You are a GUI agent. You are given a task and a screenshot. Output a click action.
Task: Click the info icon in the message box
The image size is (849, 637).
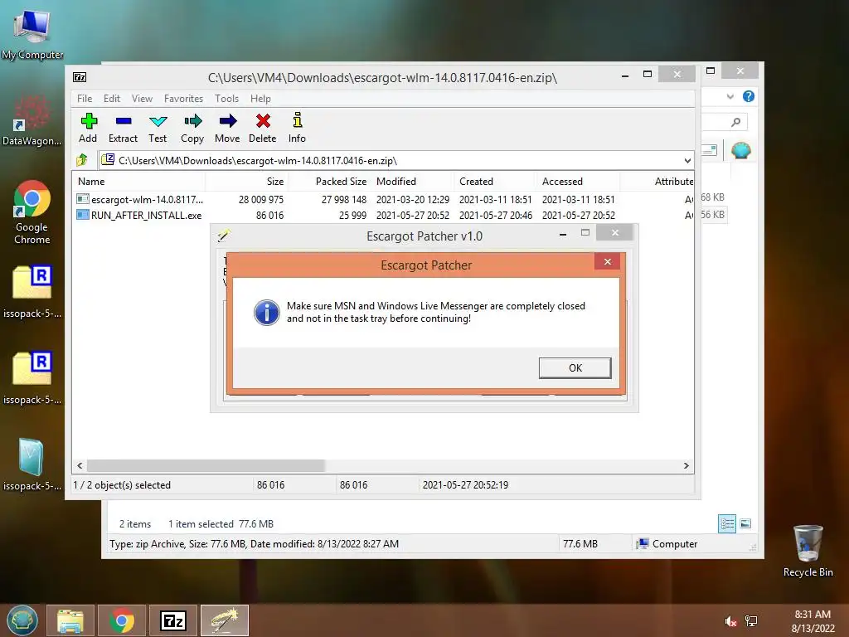(266, 313)
